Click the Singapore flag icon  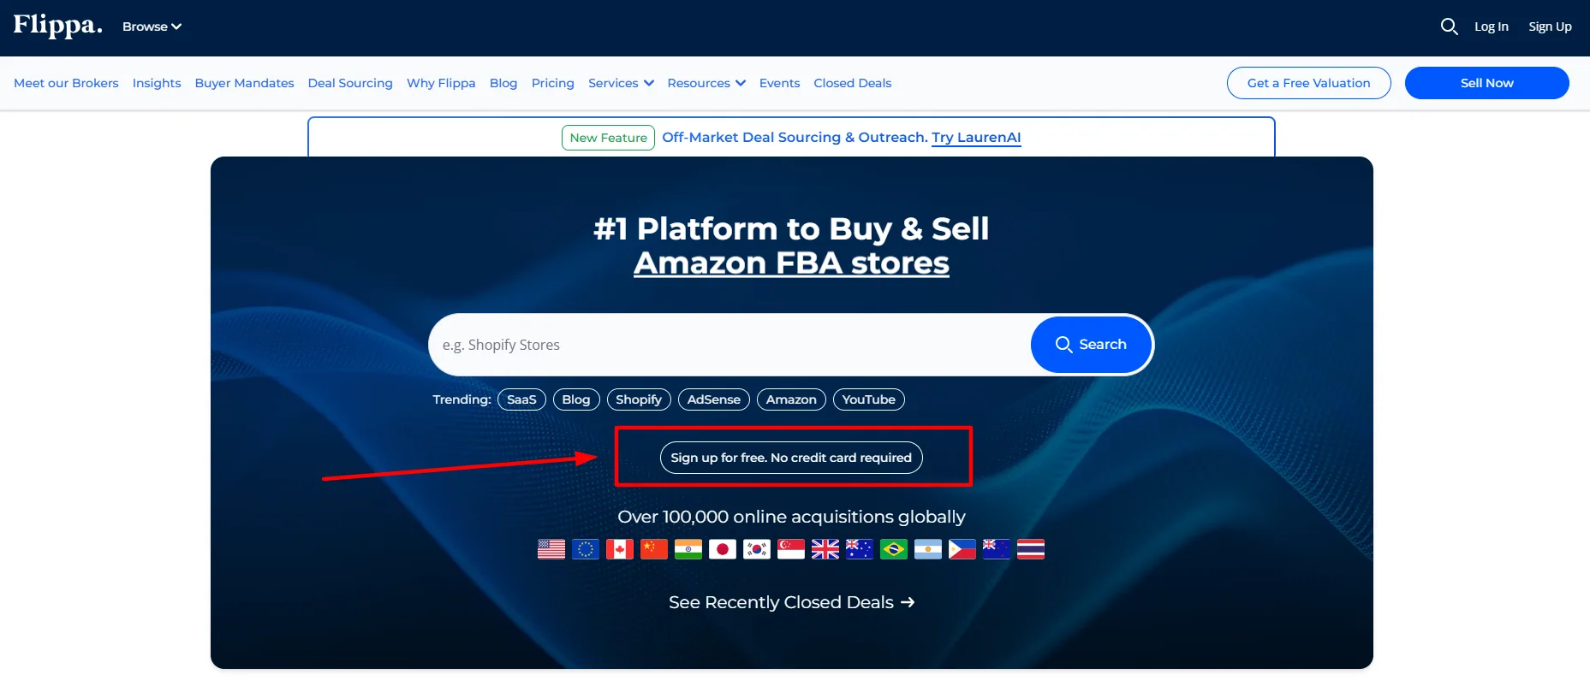click(791, 549)
